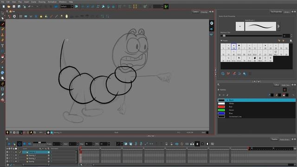The image size is (297, 167).
Task: Click the Maximum Size slider handle
Action: point(224,36)
